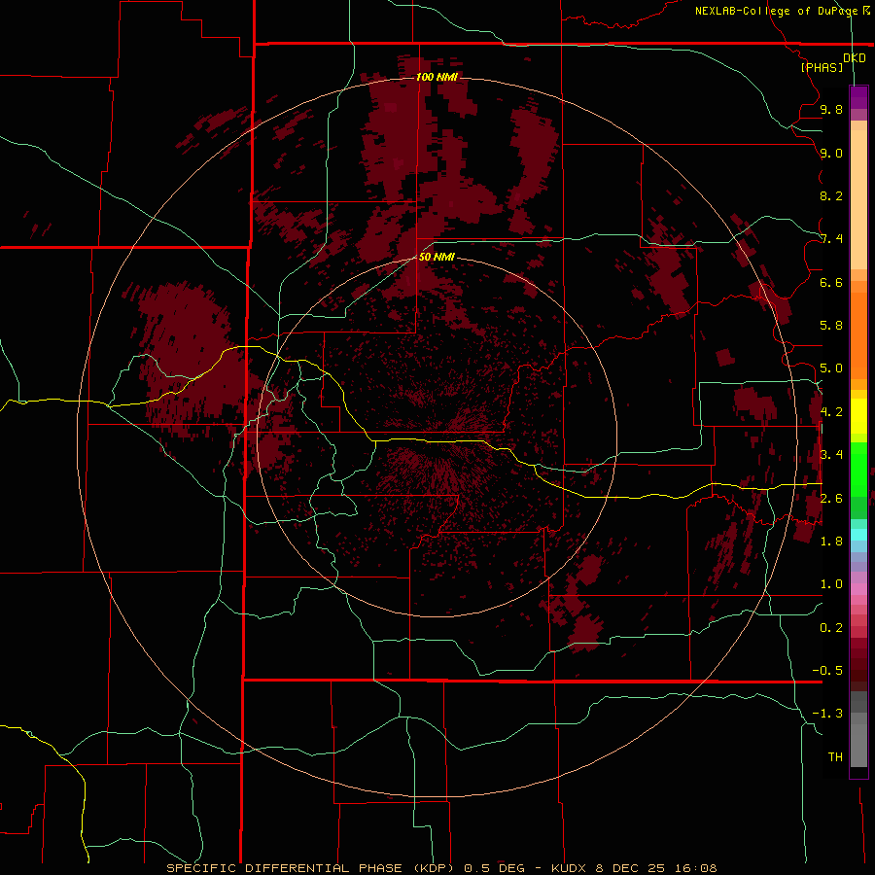Screen dimensions: 875x875
Task: Click the 50 NMI range ring label
Action: pos(437,257)
